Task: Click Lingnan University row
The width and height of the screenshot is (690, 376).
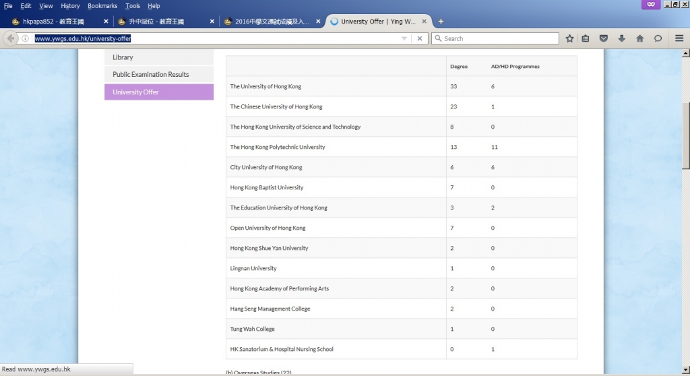Action: point(402,268)
